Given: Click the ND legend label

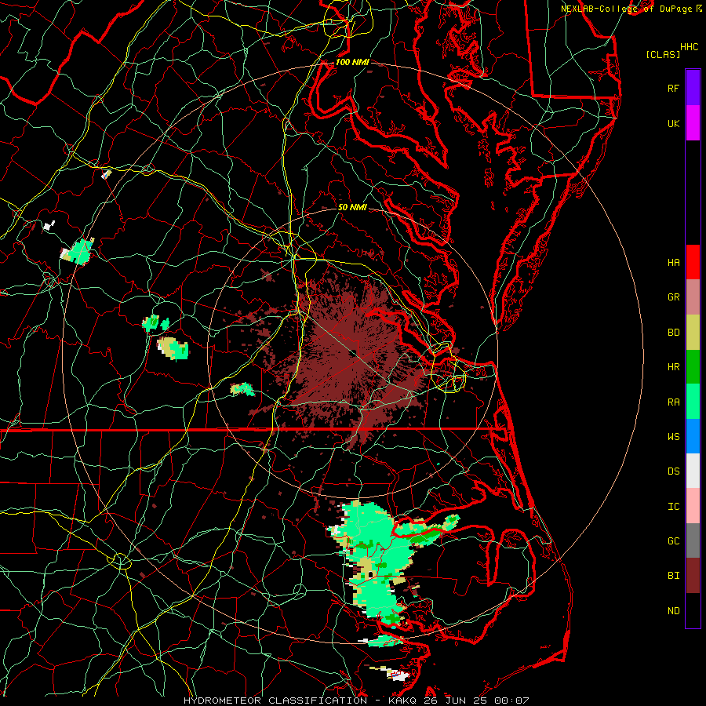Looking at the screenshot, I should 673,610.
